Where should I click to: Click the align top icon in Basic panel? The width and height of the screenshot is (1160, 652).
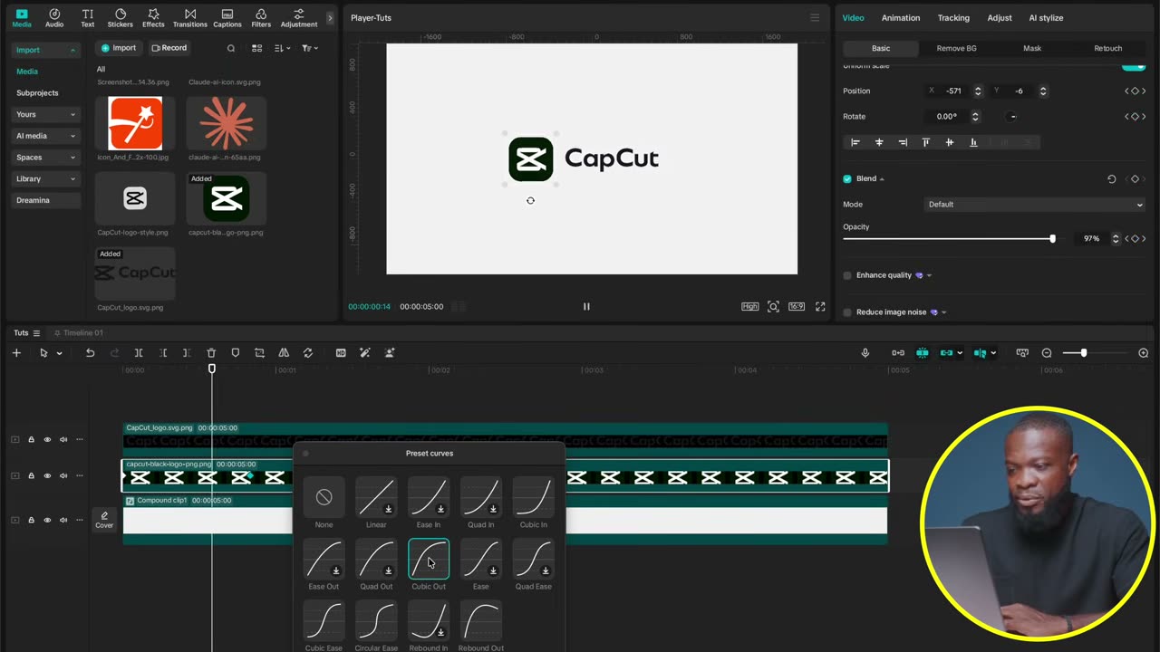925,142
